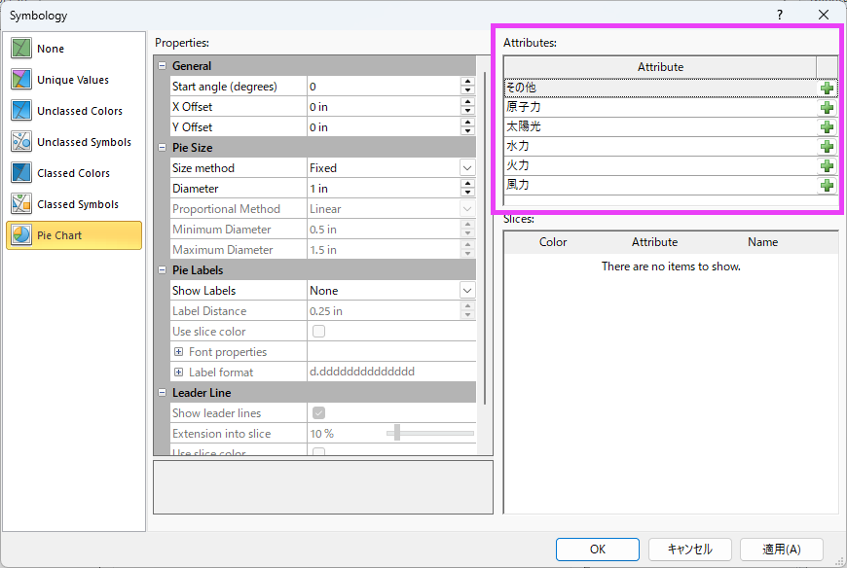Open the Show Labels dropdown
The height and width of the screenshot is (568, 847).
click(x=466, y=291)
